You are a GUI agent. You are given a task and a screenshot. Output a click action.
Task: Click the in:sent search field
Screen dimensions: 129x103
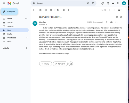click(x=61, y=3)
